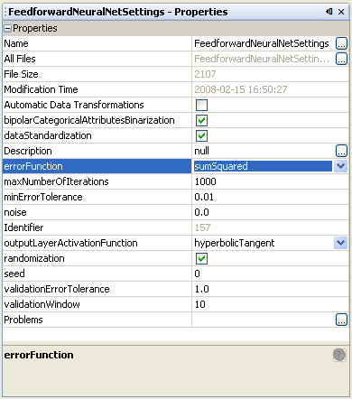
Task: Enable Automatic Data Transformations checkbox
Action: pos(201,105)
